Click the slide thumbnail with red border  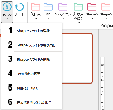coord(77,58)
